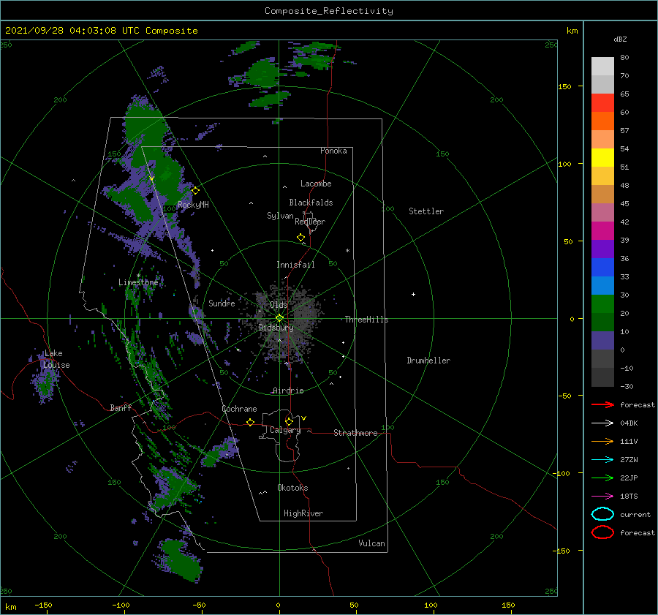Viewport: 658px width, 615px height.
Task: Click the ThreeHills town label
Action: coord(366,320)
